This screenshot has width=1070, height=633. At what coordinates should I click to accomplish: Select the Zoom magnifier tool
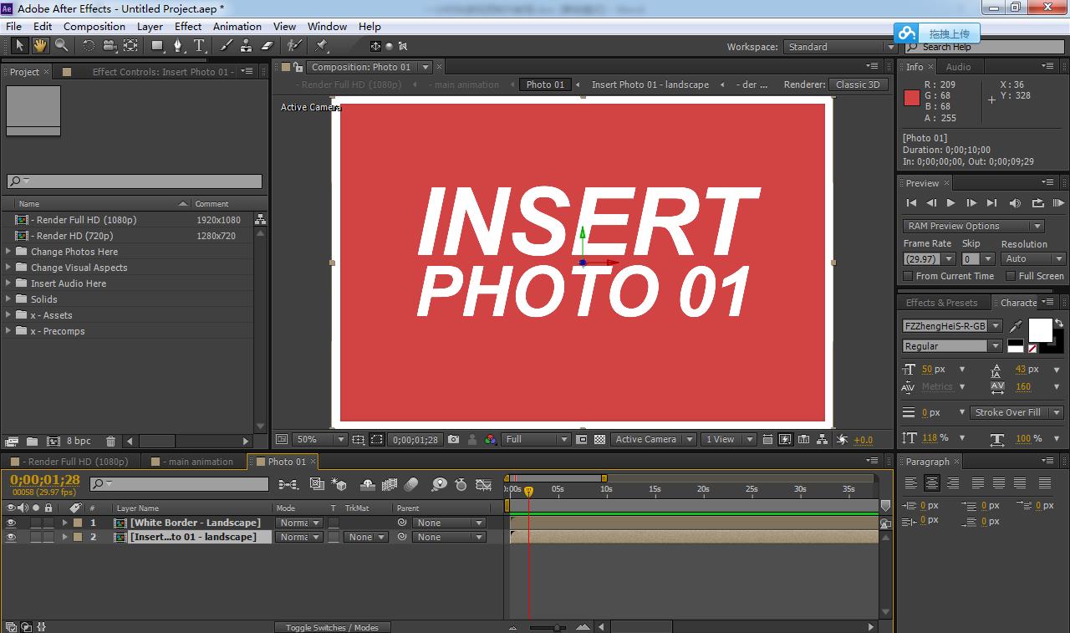[x=61, y=46]
